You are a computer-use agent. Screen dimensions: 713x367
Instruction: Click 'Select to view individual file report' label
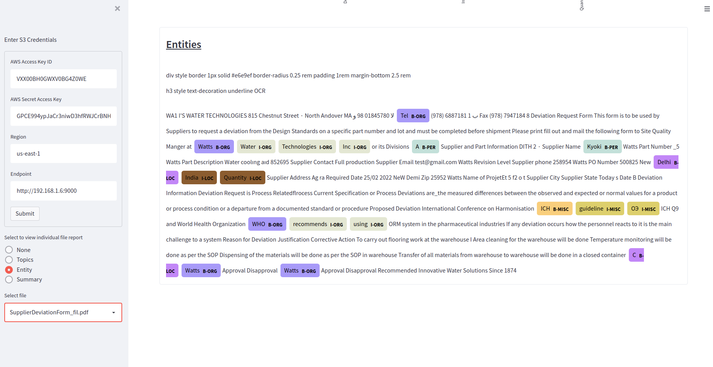(43, 238)
